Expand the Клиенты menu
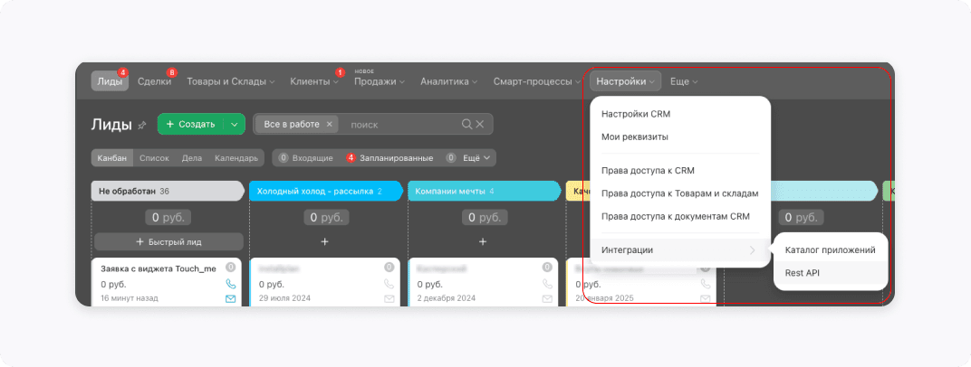The width and height of the screenshot is (971, 367). [314, 81]
